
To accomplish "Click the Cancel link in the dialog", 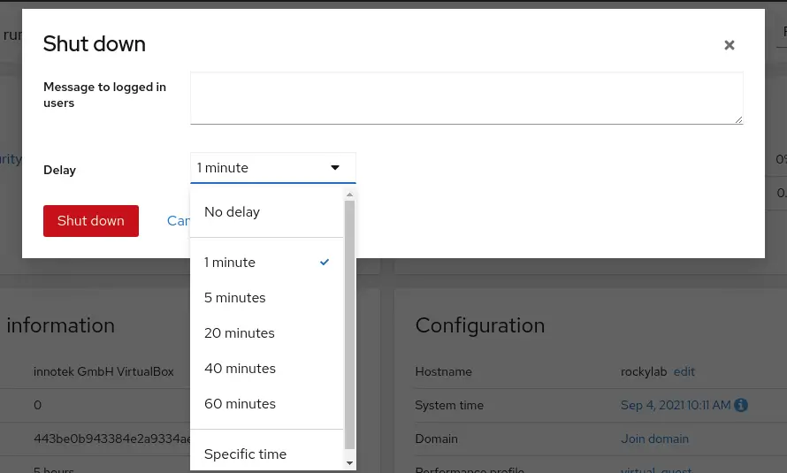I will click(x=178, y=221).
